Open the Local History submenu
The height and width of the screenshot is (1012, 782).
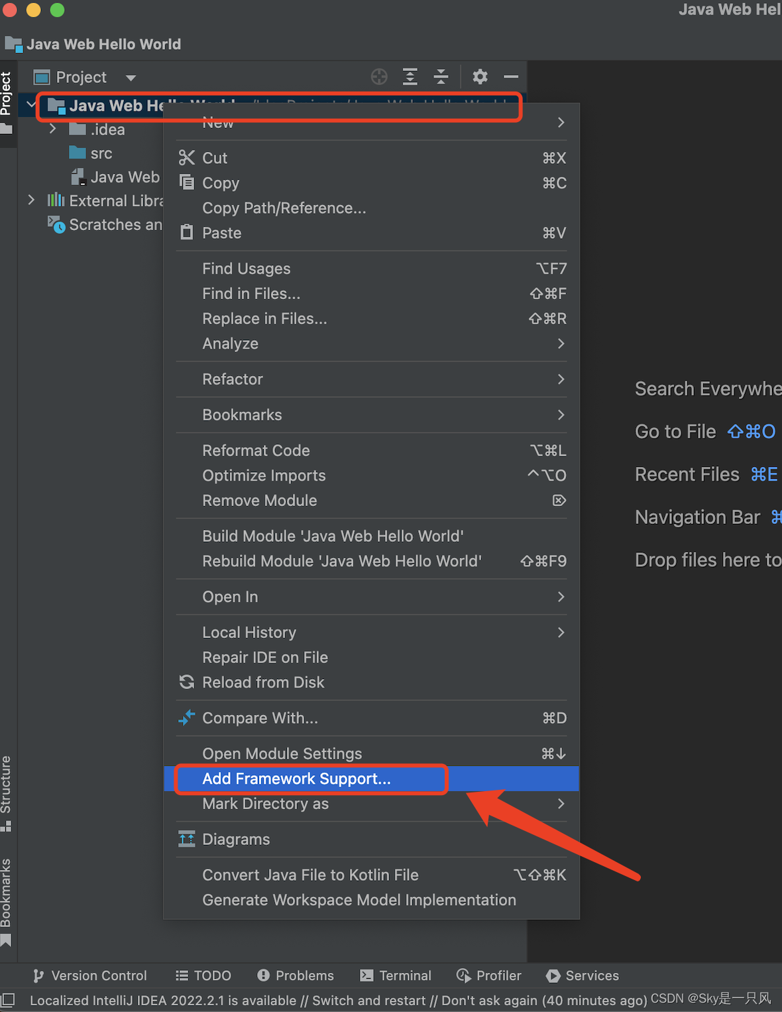(x=371, y=633)
